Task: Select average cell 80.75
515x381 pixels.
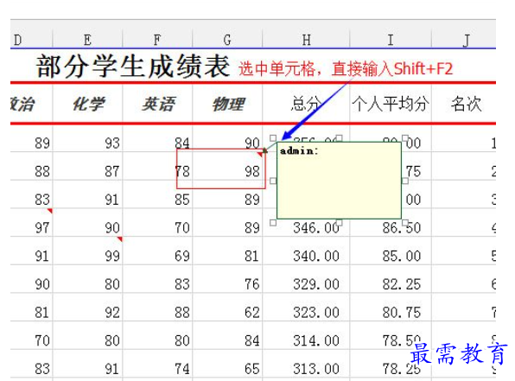Action: click(x=391, y=308)
